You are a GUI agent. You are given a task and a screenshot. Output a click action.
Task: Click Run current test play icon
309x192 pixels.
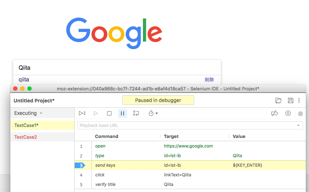(x=96, y=113)
